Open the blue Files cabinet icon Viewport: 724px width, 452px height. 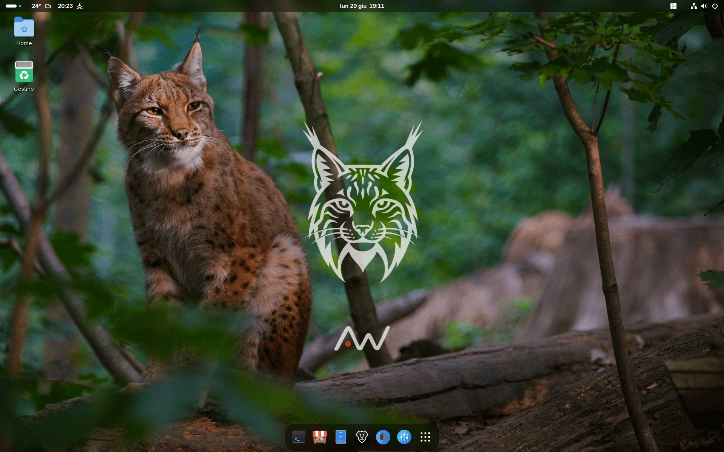point(341,437)
